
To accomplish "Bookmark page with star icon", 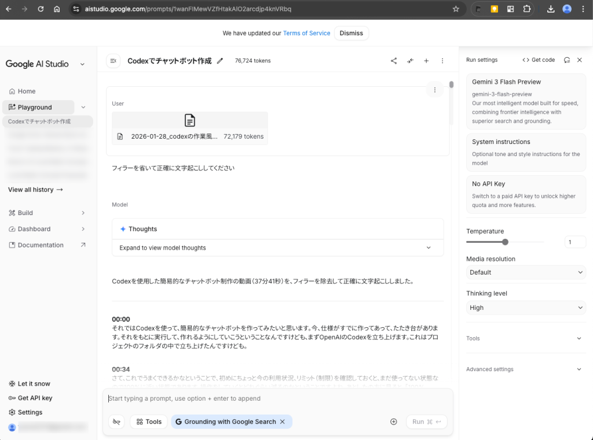I will click(x=456, y=9).
